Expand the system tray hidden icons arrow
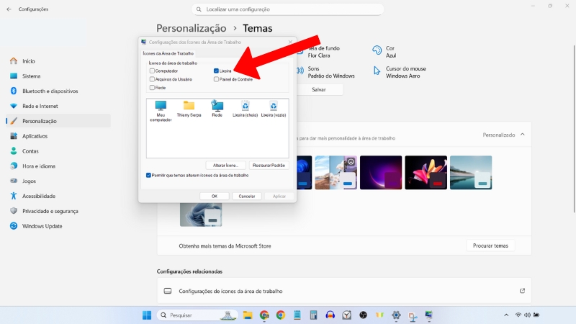The height and width of the screenshot is (324, 576). pyautogui.click(x=503, y=315)
